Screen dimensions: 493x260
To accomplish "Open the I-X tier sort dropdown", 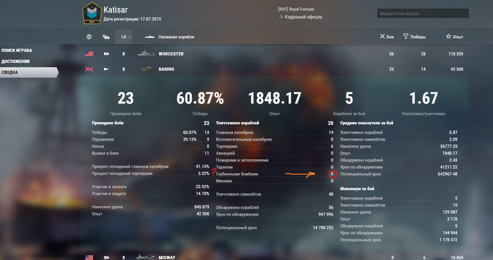I will 124,37.
